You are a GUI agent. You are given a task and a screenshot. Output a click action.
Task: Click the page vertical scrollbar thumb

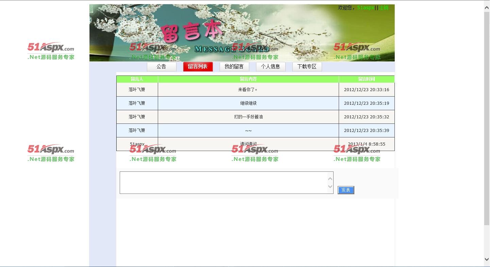487,118
